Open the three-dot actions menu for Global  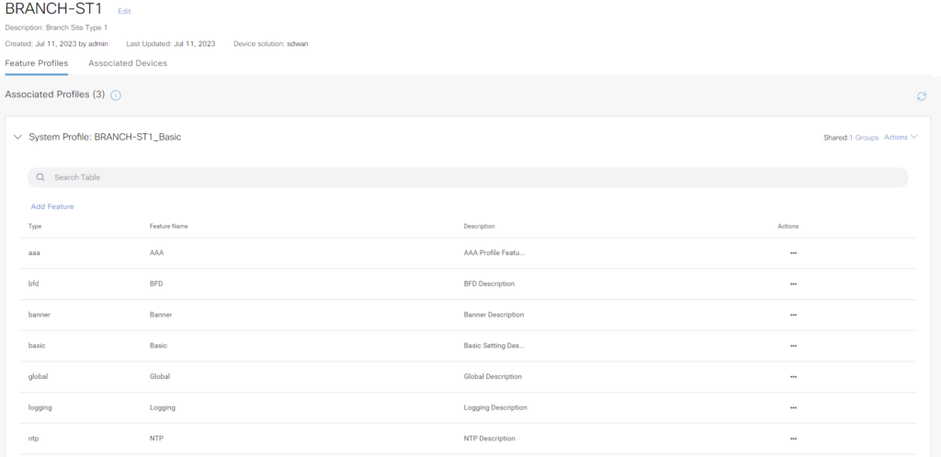coord(793,376)
